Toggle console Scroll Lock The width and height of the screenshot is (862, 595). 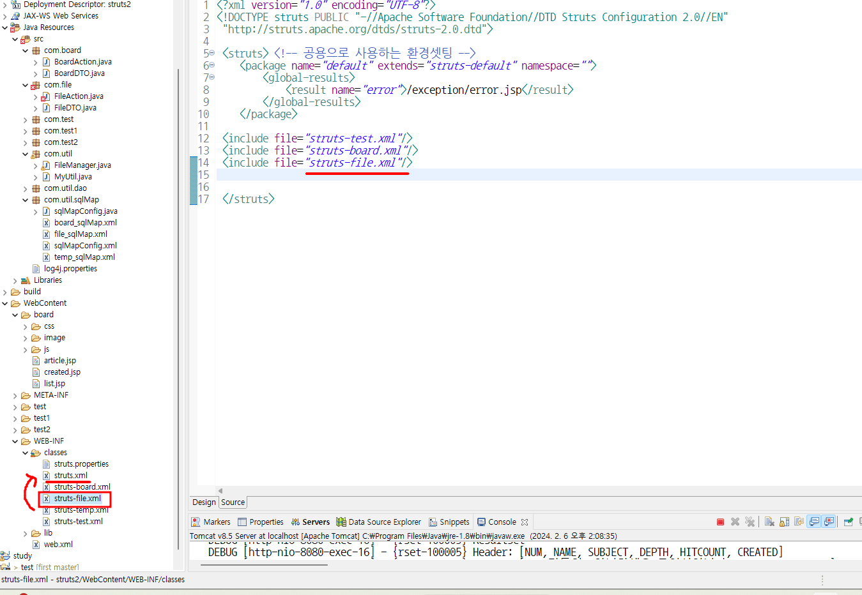(x=784, y=522)
